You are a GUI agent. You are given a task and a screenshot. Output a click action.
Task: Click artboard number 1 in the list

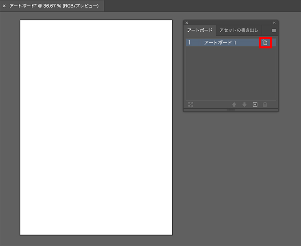pyautogui.click(x=190, y=43)
